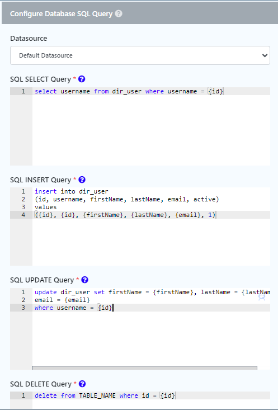Click the 'email = {email}' line in UPDATE
278x410 pixels.
click(62, 300)
